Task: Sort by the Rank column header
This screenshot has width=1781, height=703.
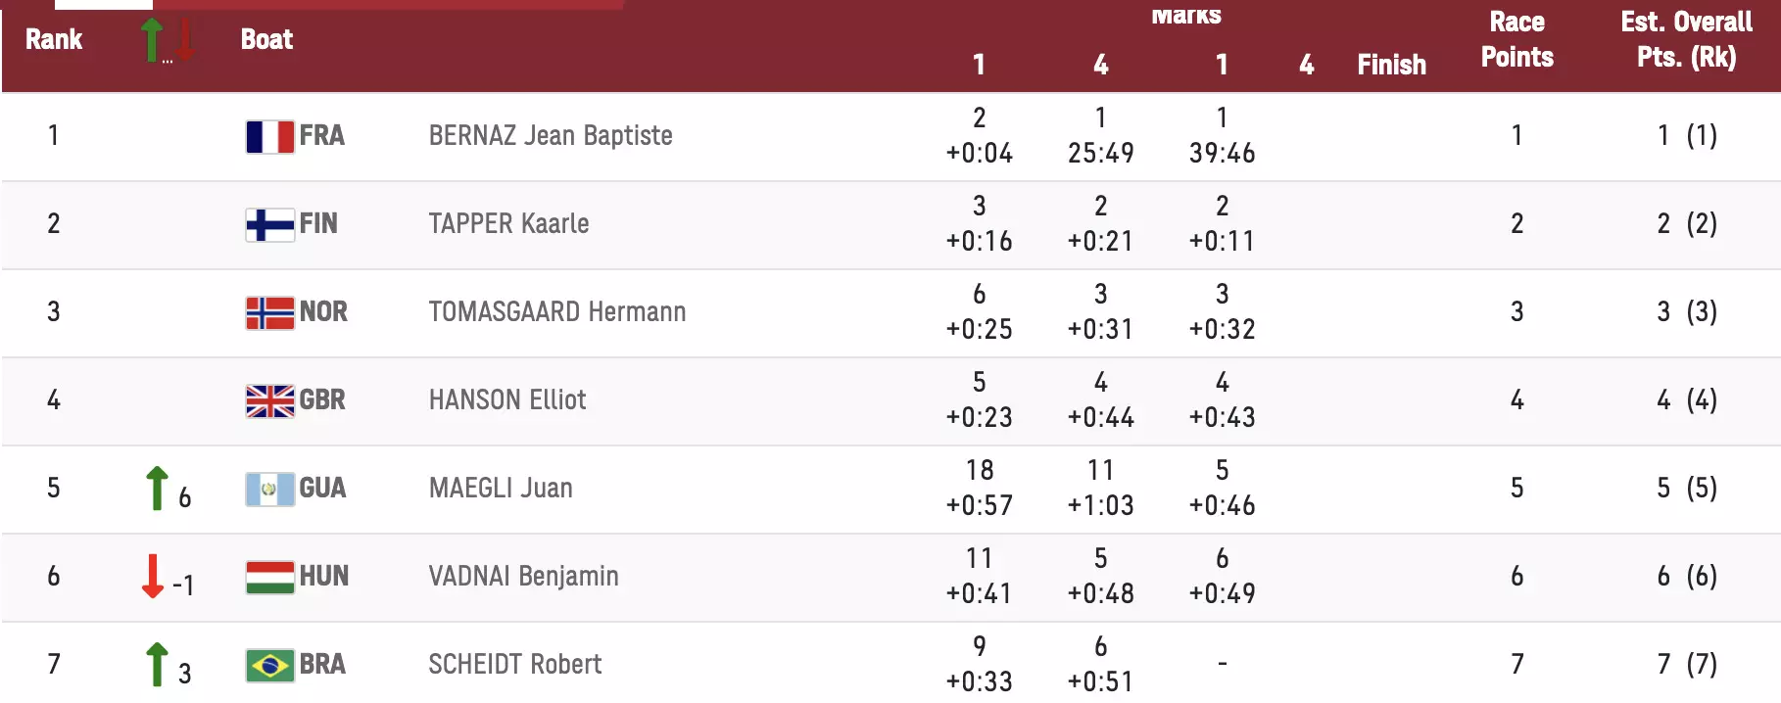Action: click(x=54, y=39)
